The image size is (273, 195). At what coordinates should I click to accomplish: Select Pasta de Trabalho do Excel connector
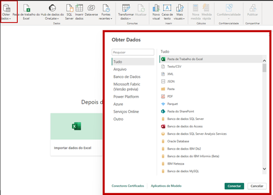(211, 59)
